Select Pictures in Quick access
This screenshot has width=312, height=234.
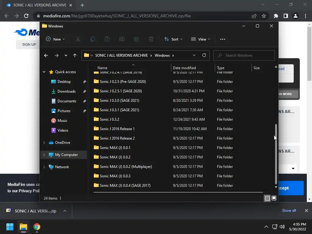click(64, 111)
